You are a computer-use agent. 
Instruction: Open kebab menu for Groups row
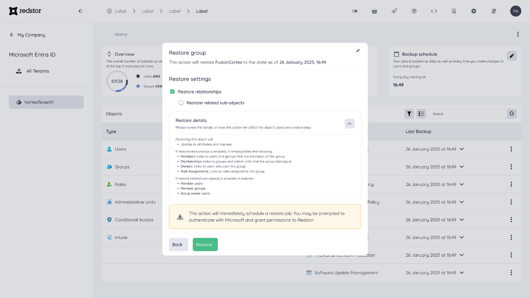(511, 167)
